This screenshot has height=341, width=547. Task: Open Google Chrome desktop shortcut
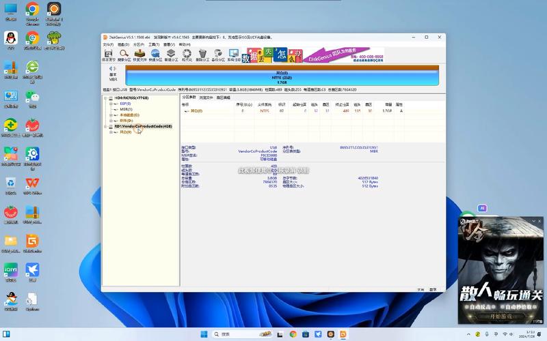click(32, 14)
